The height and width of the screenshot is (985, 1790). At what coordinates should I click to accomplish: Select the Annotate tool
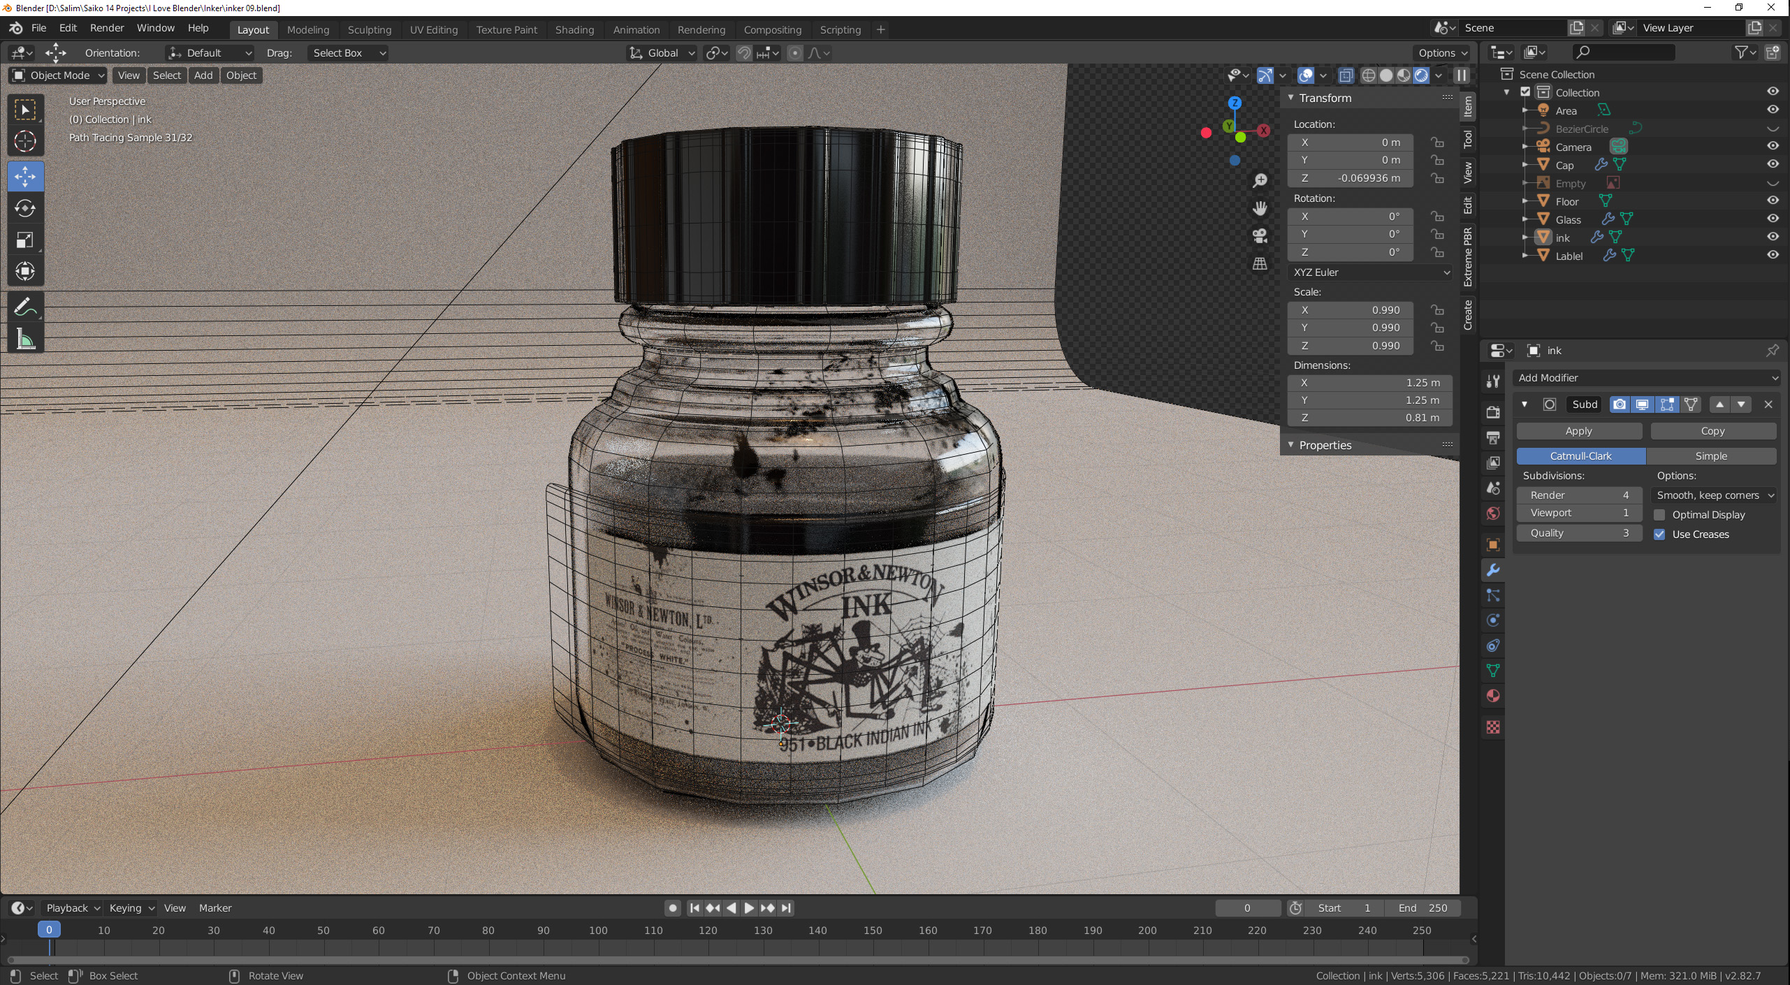pyautogui.click(x=25, y=305)
